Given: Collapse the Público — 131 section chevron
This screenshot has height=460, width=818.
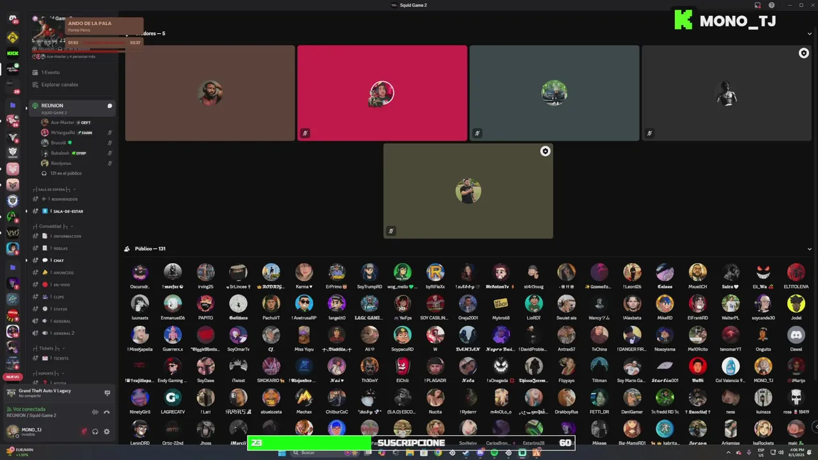Looking at the screenshot, I should point(810,249).
